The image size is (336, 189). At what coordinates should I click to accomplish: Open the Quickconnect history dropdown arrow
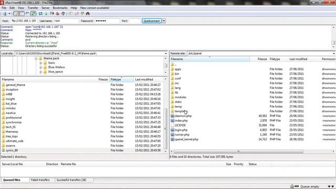click(164, 21)
